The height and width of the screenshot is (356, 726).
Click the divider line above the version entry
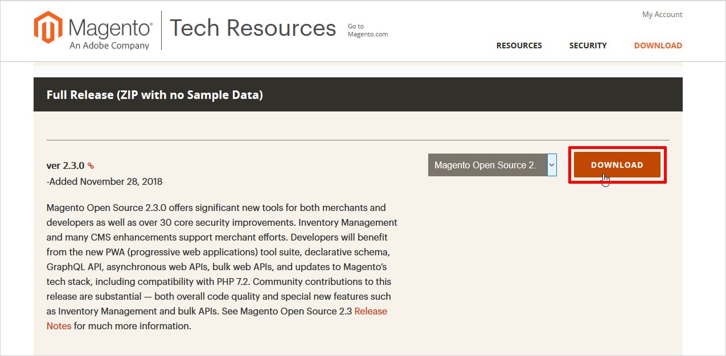(x=358, y=140)
